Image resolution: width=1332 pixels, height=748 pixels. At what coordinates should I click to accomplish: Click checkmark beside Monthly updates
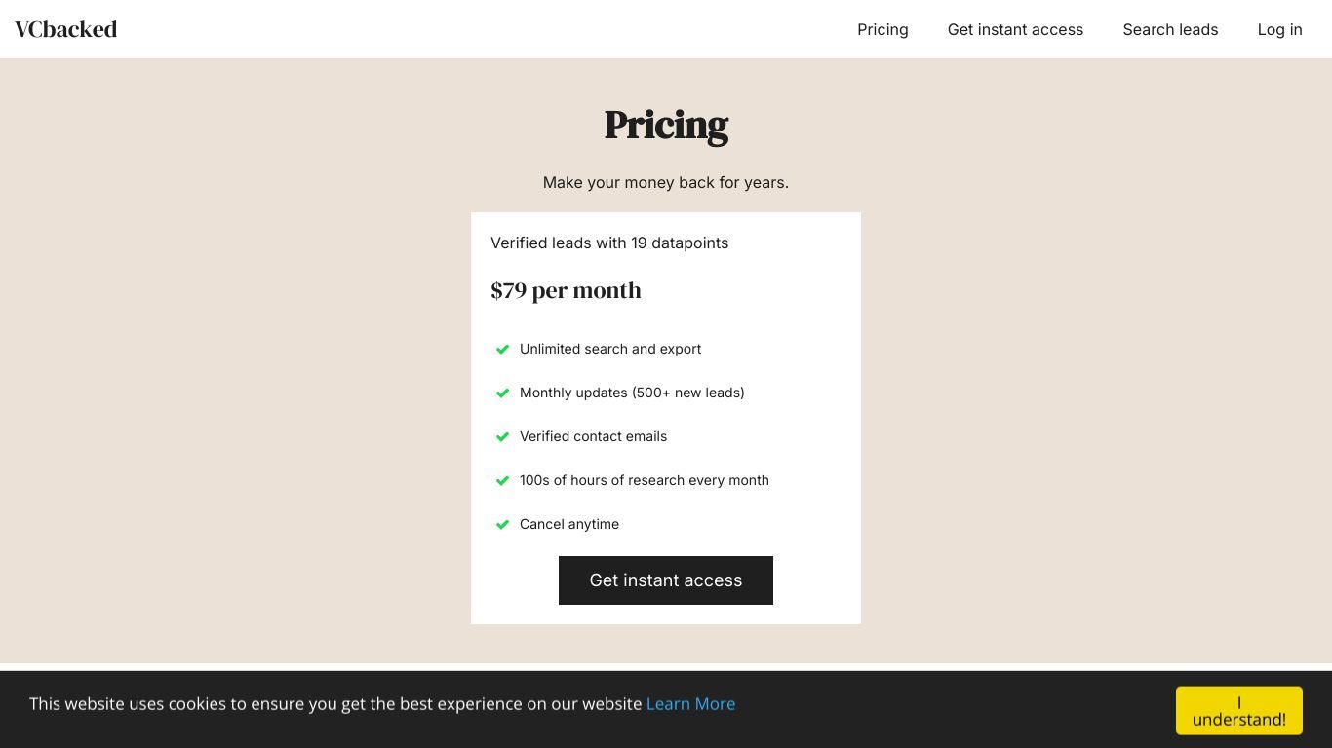click(x=502, y=393)
